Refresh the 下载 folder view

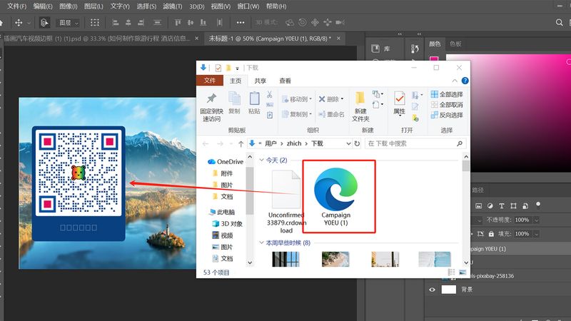[358, 144]
